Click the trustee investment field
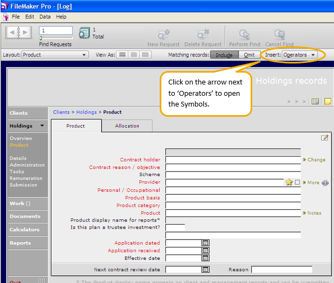The width and height of the screenshot is (334, 283). click(x=175, y=228)
